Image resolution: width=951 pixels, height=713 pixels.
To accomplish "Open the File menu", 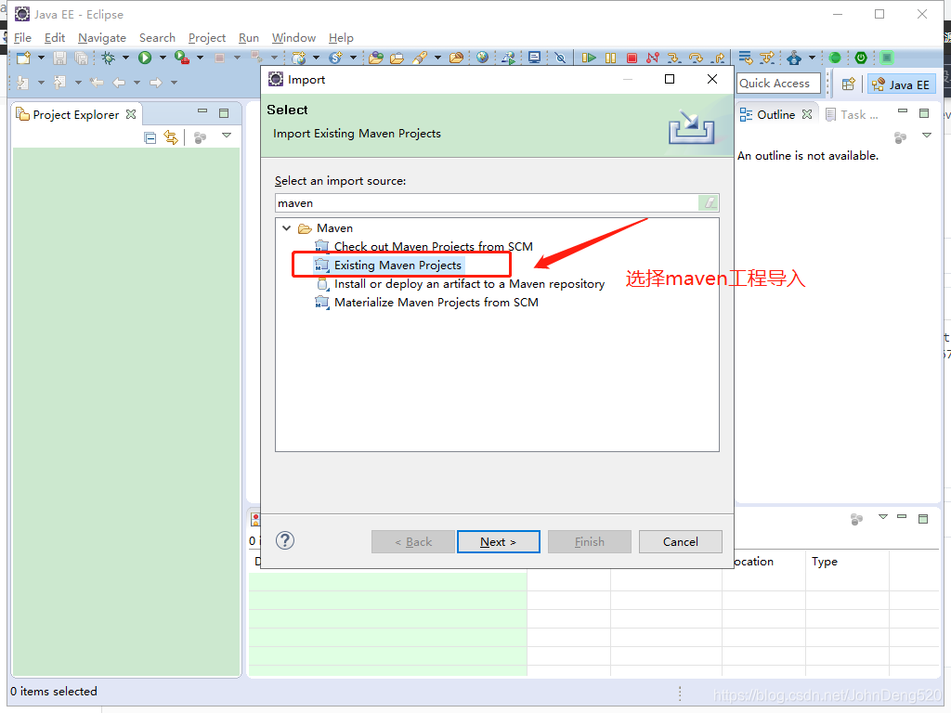I will (22, 37).
